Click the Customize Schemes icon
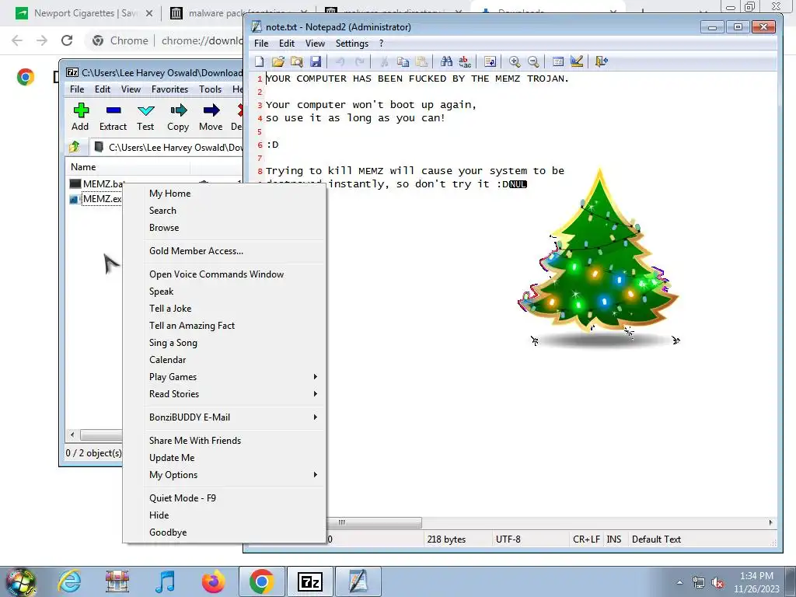 pyautogui.click(x=577, y=61)
